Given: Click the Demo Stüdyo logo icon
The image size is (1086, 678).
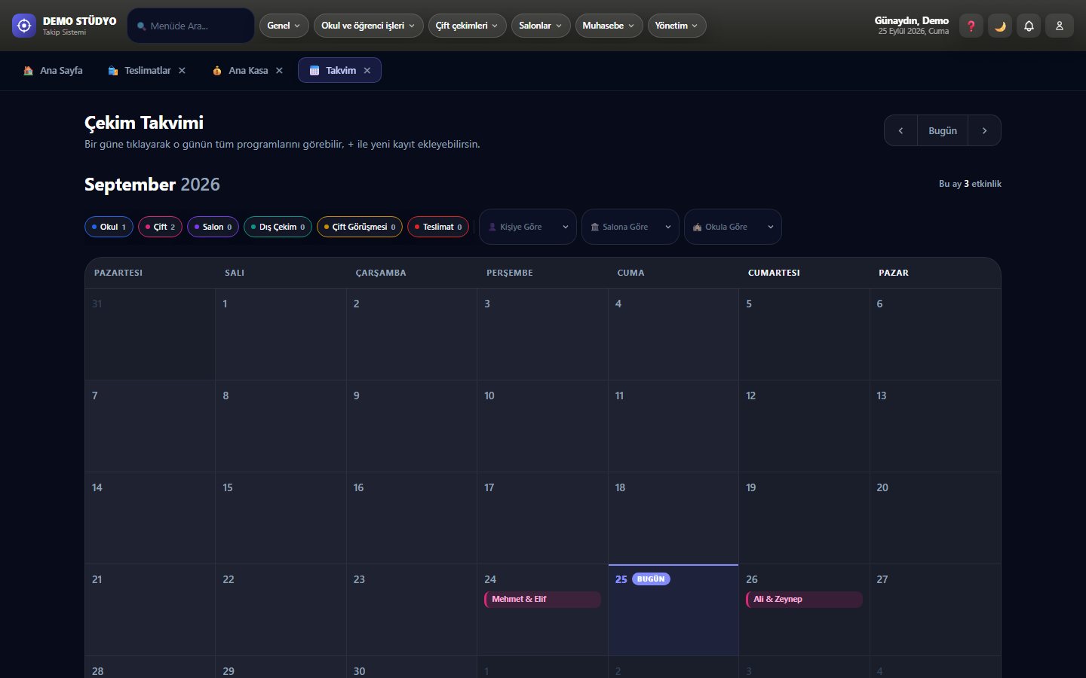Looking at the screenshot, I should [24, 26].
